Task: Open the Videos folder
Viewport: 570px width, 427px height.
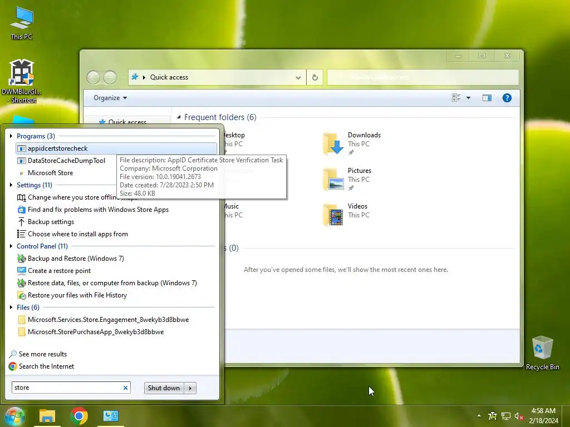Action: (x=346, y=215)
